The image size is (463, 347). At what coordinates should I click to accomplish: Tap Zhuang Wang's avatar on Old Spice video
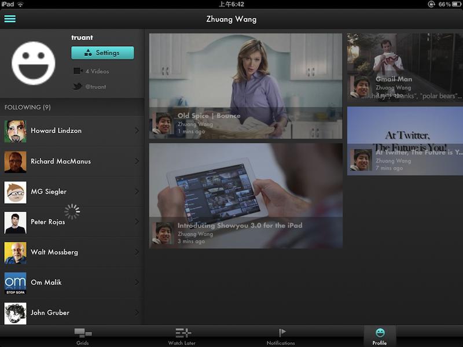pyautogui.click(x=163, y=123)
